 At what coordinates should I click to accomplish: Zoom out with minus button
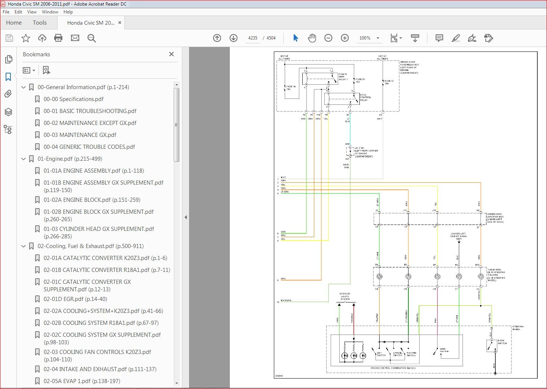(x=328, y=38)
